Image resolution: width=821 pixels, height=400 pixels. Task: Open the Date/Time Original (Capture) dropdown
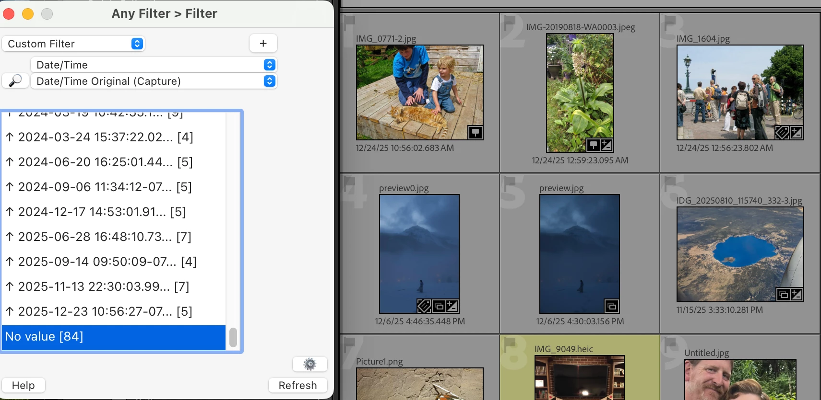click(x=154, y=81)
